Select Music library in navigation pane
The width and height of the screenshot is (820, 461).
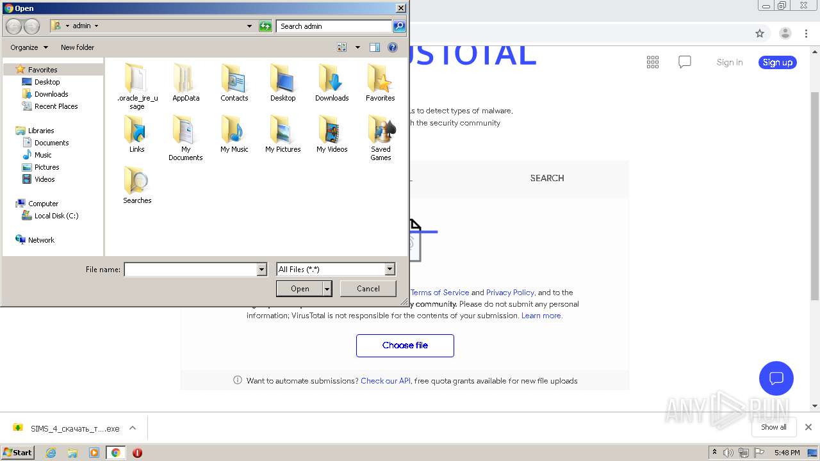pos(43,155)
